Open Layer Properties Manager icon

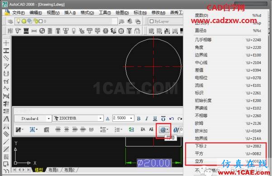(x=10, y=22)
